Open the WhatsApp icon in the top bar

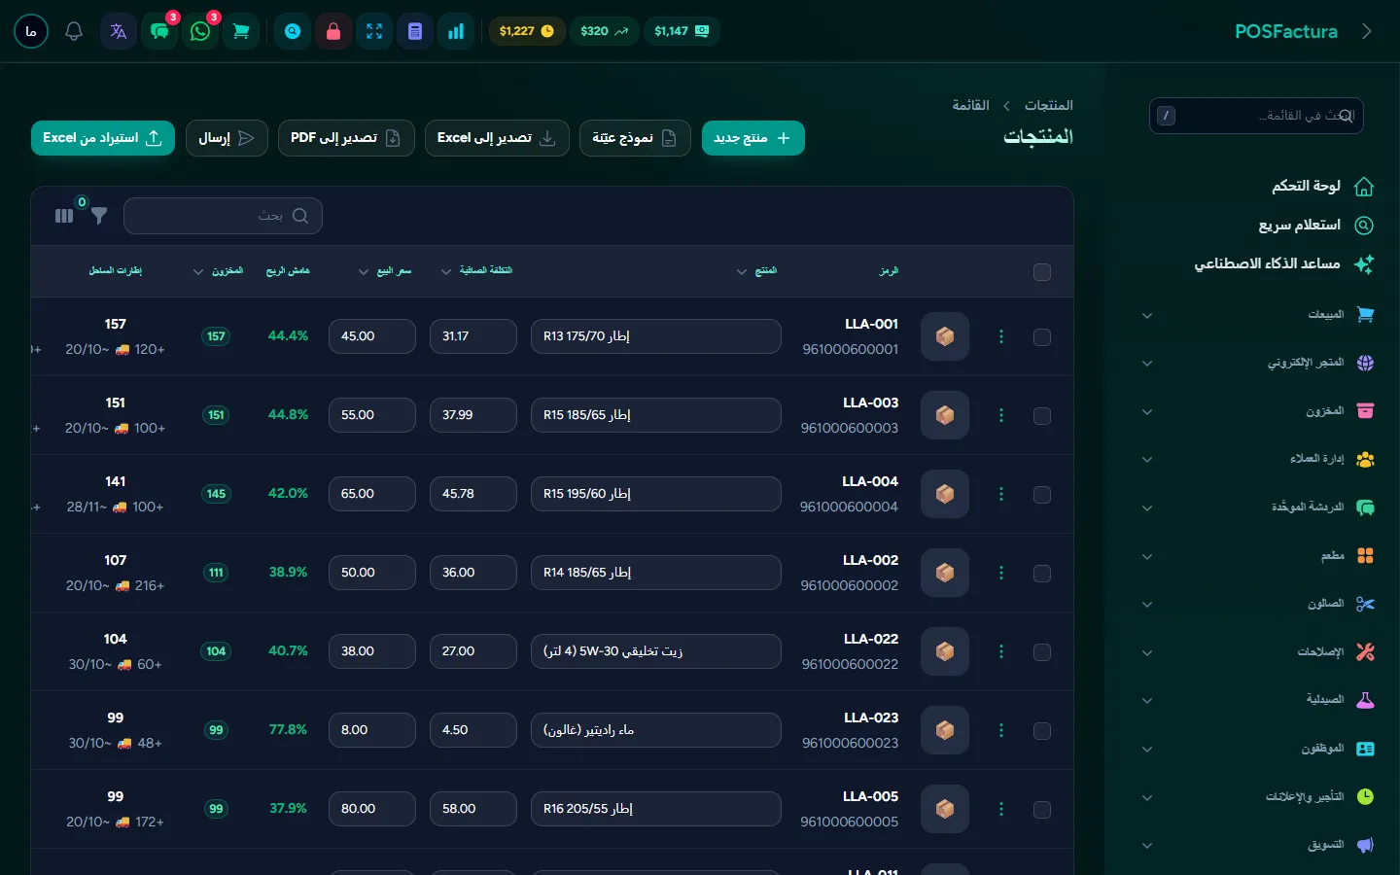coord(200,31)
